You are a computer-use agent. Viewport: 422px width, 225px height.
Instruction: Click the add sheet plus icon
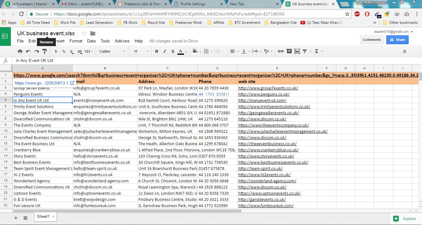(x=16, y=218)
